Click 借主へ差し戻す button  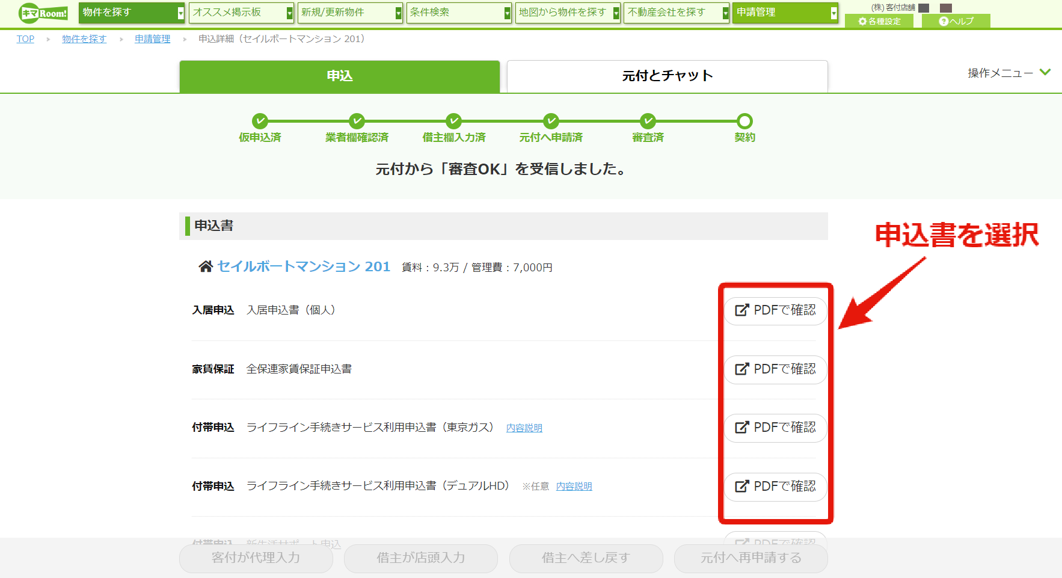pyautogui.click(x=586, y=558)
